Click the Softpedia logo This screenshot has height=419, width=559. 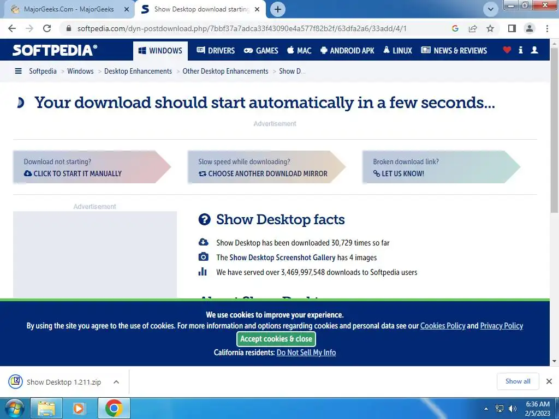55,50
